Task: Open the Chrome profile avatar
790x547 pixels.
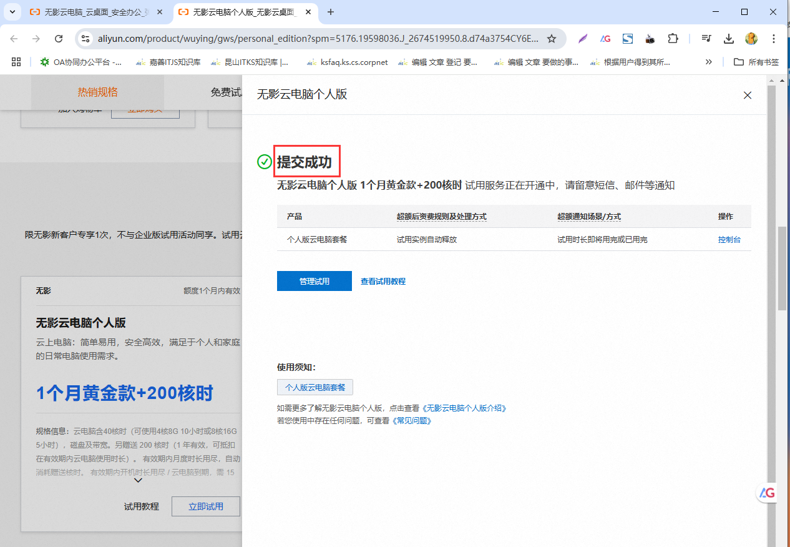Action: (x=751, y=39)
